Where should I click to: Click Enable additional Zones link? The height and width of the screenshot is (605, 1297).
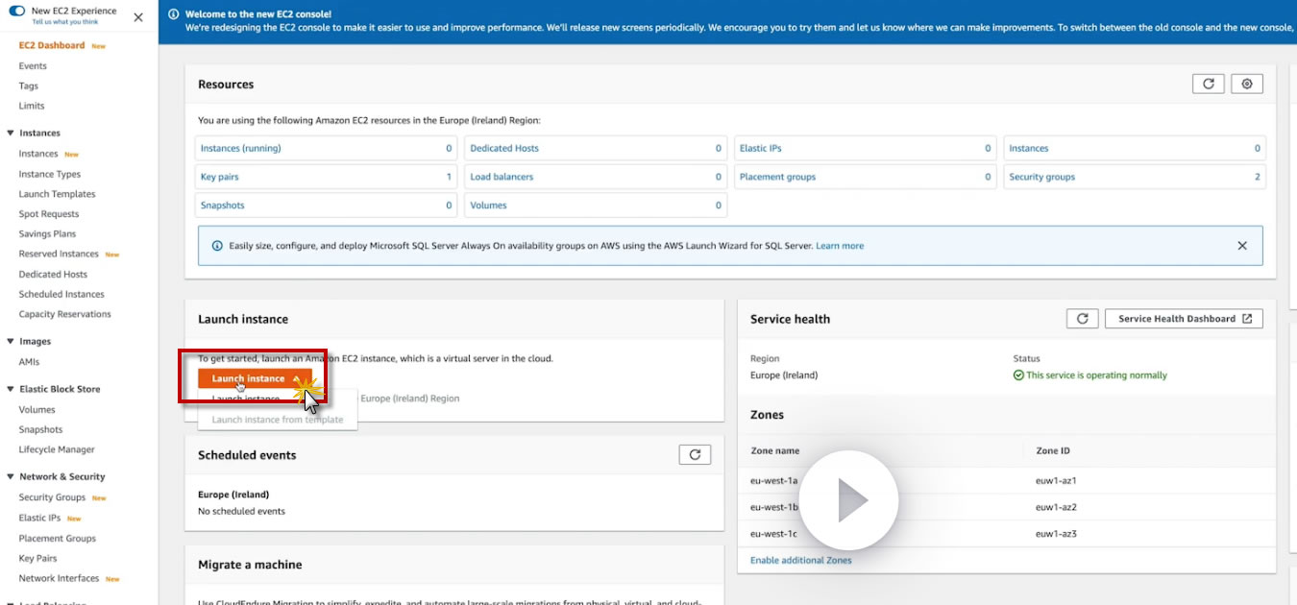click(x=800, y=560)
